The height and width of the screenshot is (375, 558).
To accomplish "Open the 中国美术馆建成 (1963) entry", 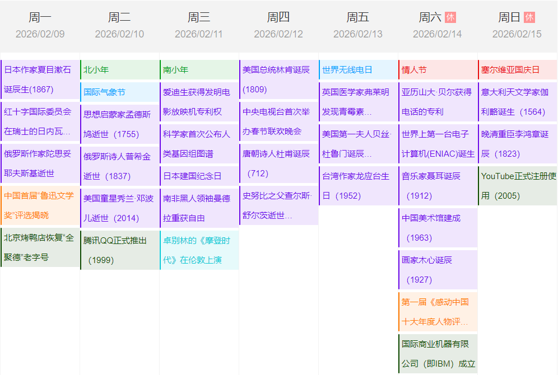I will [438, 227].
